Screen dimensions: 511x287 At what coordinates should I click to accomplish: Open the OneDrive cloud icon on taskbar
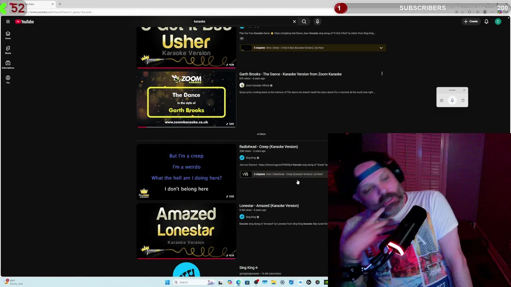coord(300,282)
